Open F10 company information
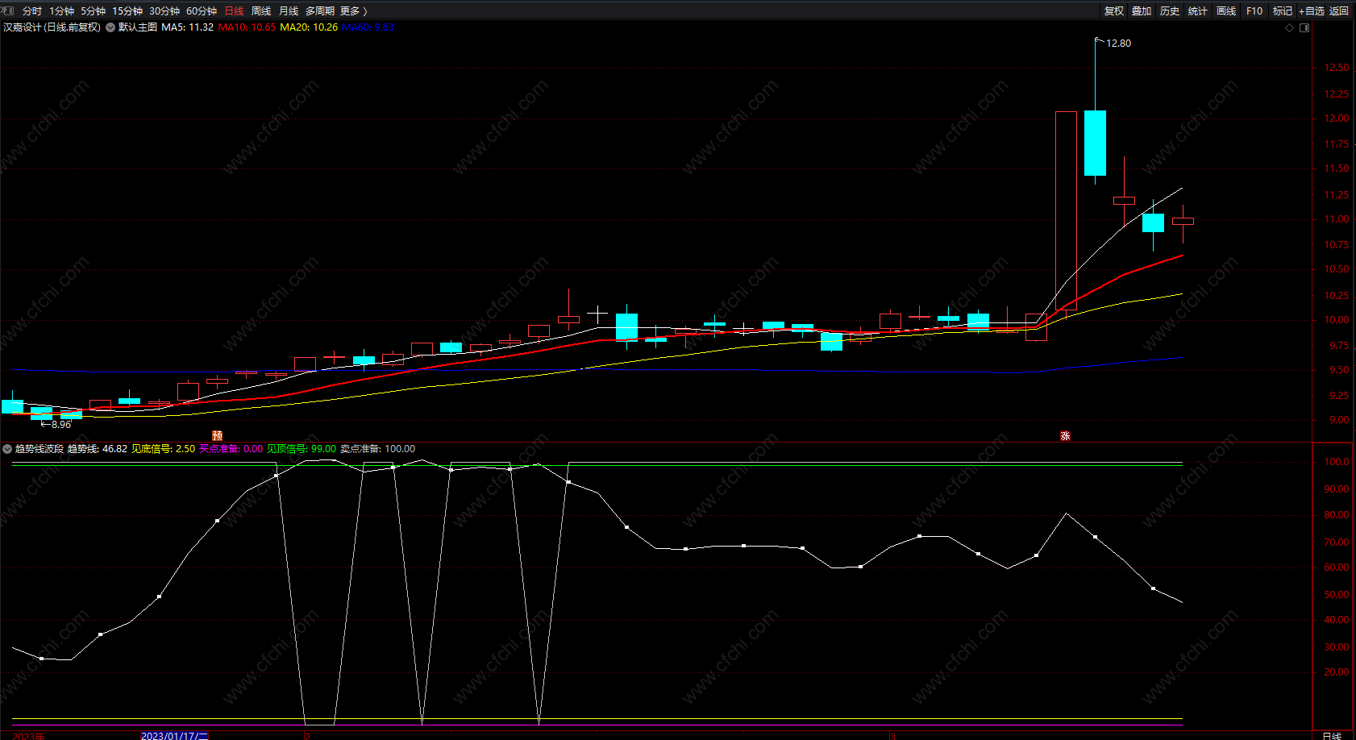This screenshot has width=1356, height=740. click(x=1254, y=11)
